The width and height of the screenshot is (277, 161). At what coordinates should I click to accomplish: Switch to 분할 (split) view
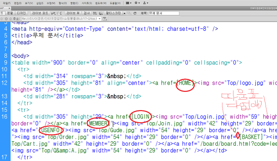pos(10,13)
